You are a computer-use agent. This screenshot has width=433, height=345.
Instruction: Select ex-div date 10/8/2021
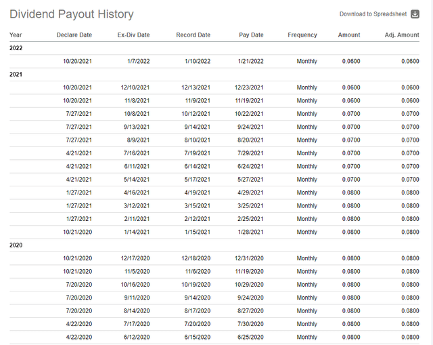(x=137, y=114)
